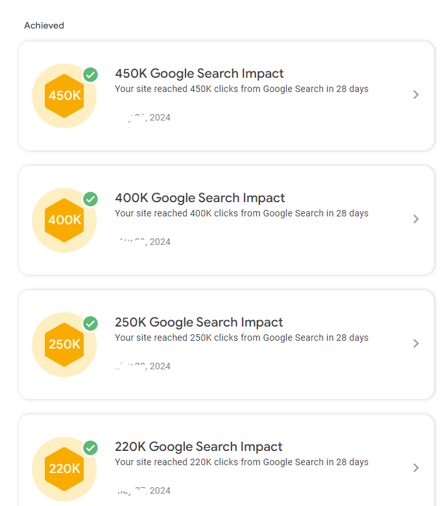Click the 'reached 250K clicks' description text
This screenshot has height=506, width=443.
241,338
